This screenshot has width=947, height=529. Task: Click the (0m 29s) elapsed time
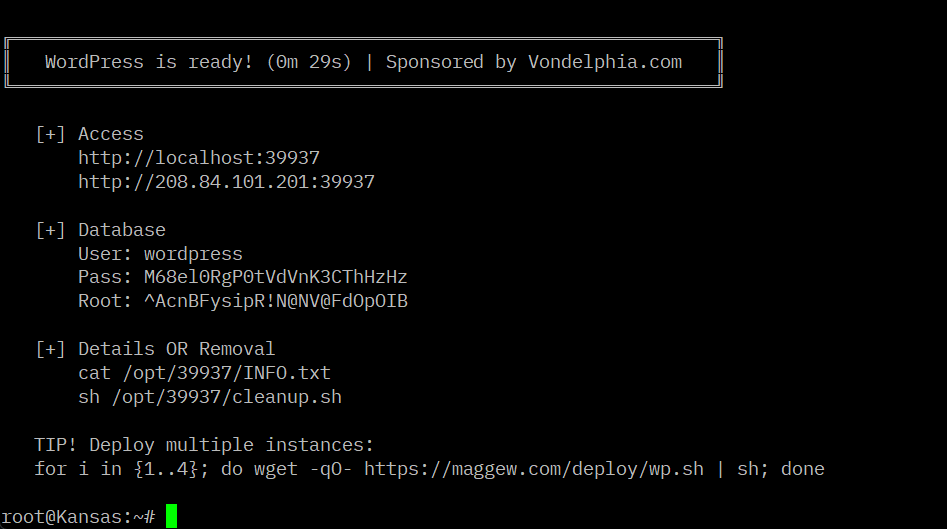[309, 62]
